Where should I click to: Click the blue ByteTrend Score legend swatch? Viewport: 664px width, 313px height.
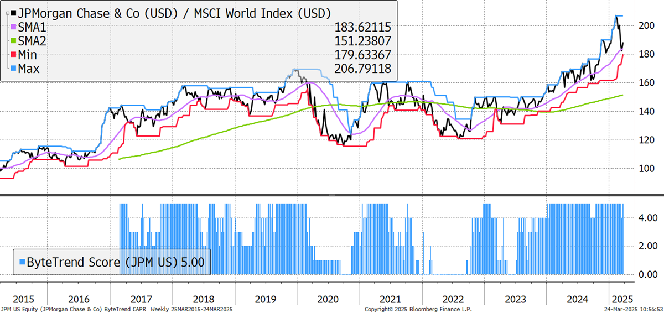pos(22,261)
